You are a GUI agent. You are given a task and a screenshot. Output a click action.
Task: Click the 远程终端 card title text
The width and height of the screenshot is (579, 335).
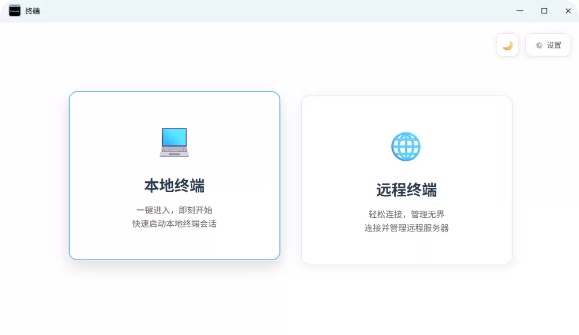406,190
